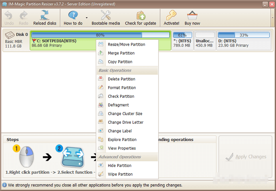The image size is (276, 191).
Task: Select Change Drive Letter option
Action: tap(125, 122)
